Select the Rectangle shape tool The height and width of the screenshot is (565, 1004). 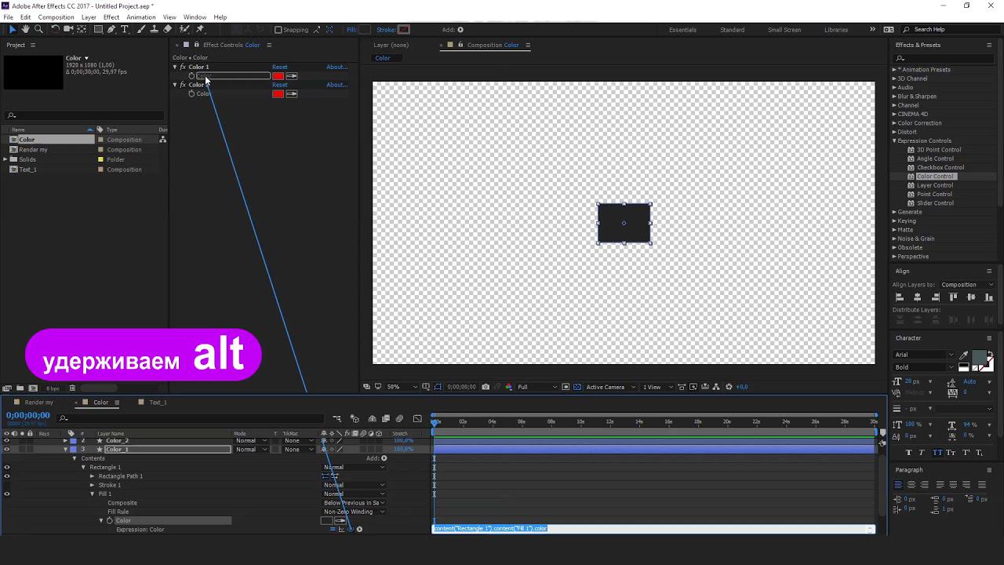(x=98, y=29)
